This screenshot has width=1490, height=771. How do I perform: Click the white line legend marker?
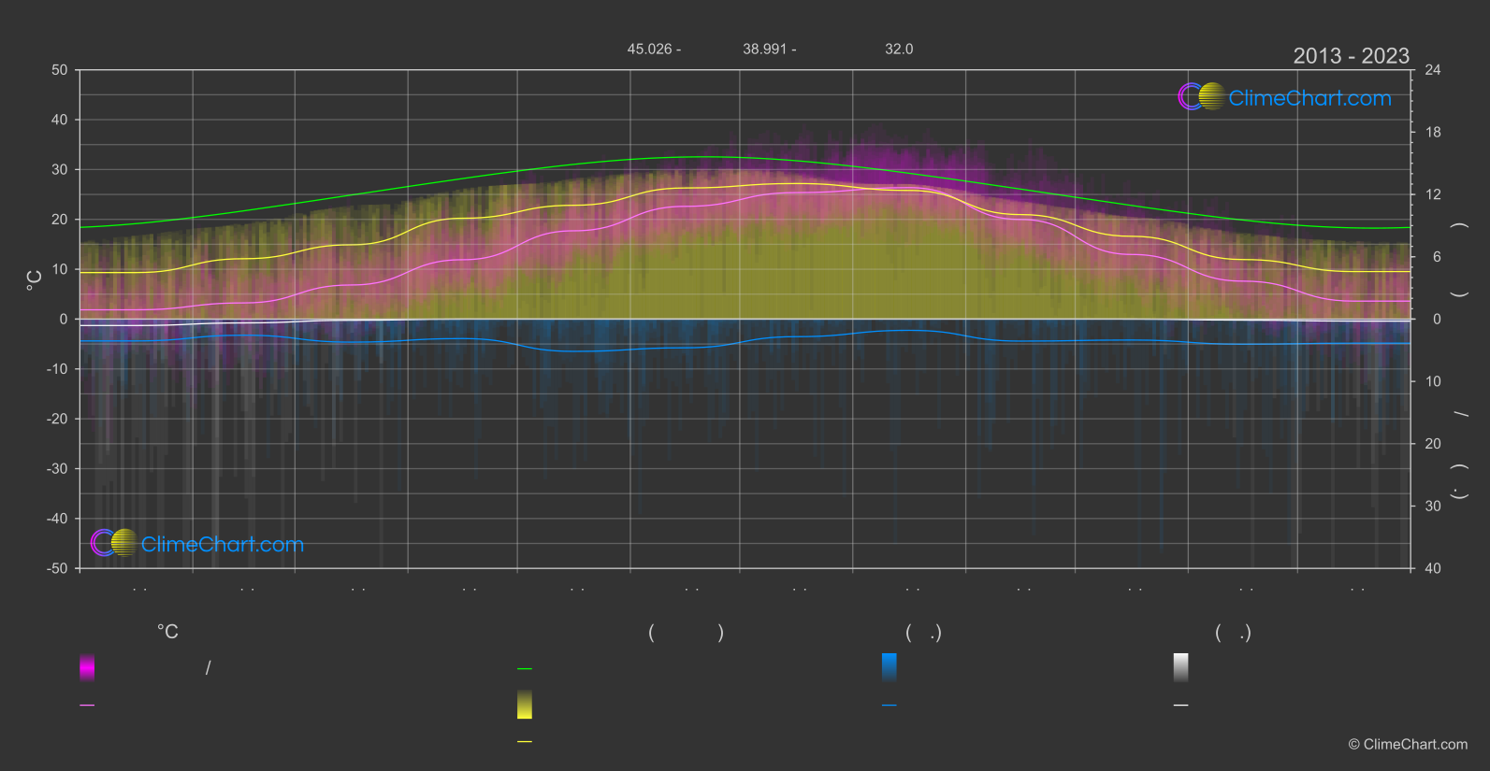[1181, 706]
